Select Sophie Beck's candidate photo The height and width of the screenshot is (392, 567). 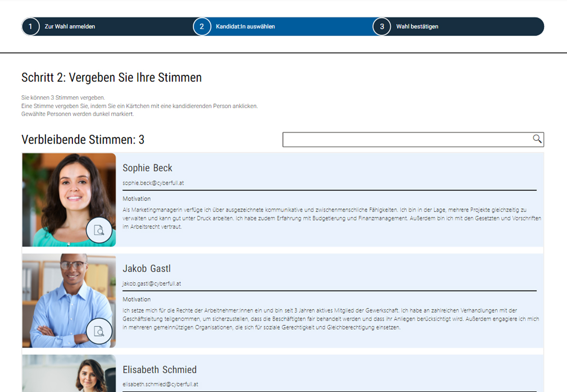click(69, 200)
